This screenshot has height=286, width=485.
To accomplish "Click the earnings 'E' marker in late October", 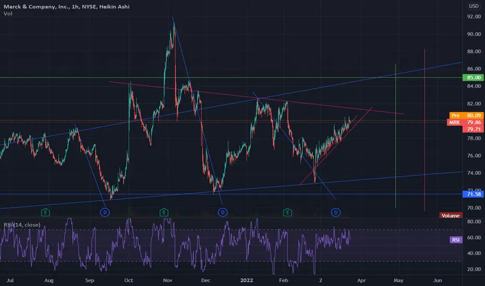I will point(164,212).
